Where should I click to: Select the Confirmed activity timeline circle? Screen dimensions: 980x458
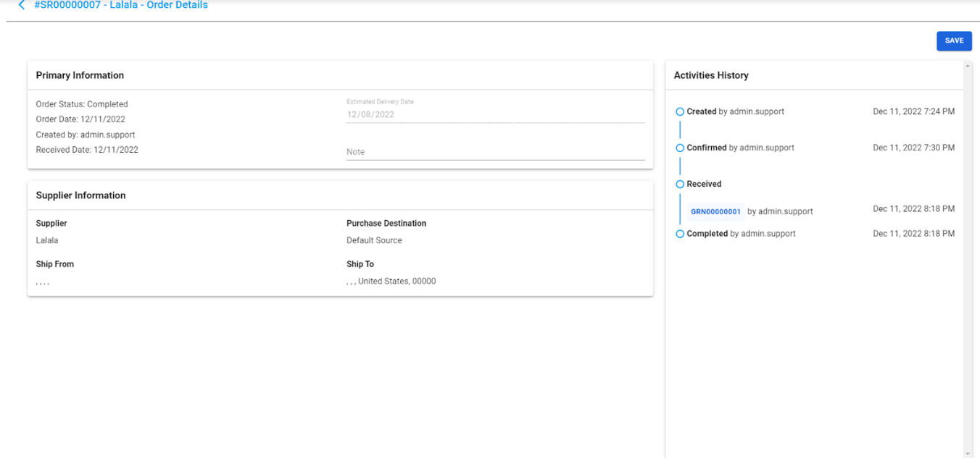pyautogui.click(x=680, y=148)
